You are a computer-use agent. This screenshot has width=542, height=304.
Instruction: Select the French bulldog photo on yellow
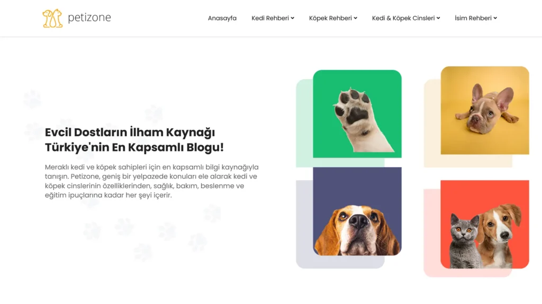[x=485, y=110]
